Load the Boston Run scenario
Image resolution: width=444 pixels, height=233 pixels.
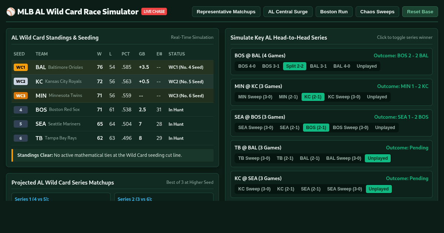[334, 11]
